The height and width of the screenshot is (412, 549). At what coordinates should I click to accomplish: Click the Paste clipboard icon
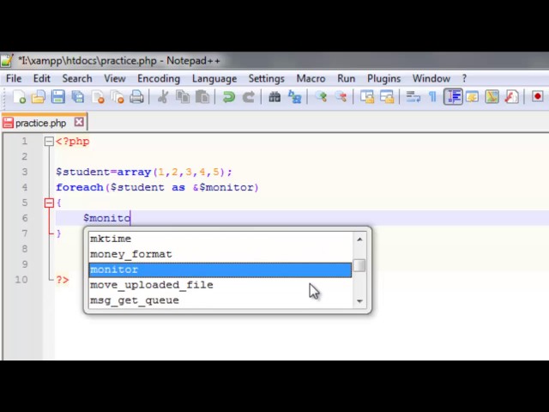tap(202, 97)
